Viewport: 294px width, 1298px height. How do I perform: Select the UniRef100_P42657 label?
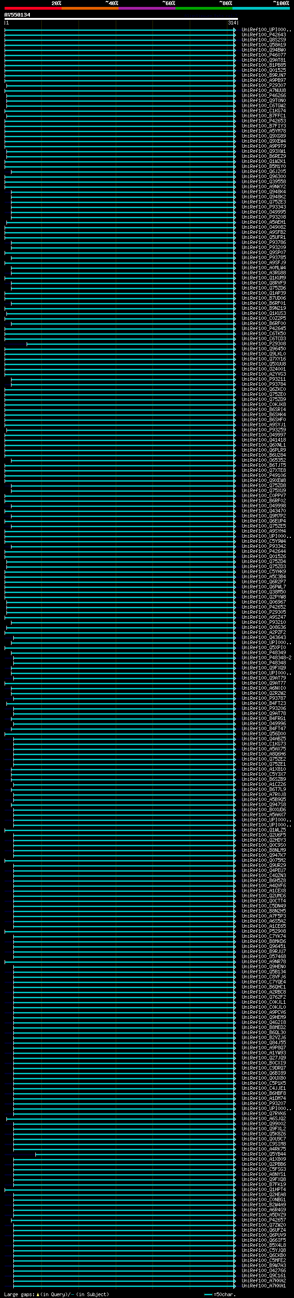point(264,1220)
